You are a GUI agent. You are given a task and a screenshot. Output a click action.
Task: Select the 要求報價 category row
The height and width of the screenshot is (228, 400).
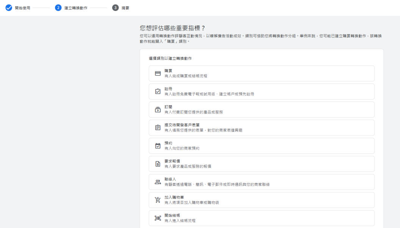coord(261,164)
